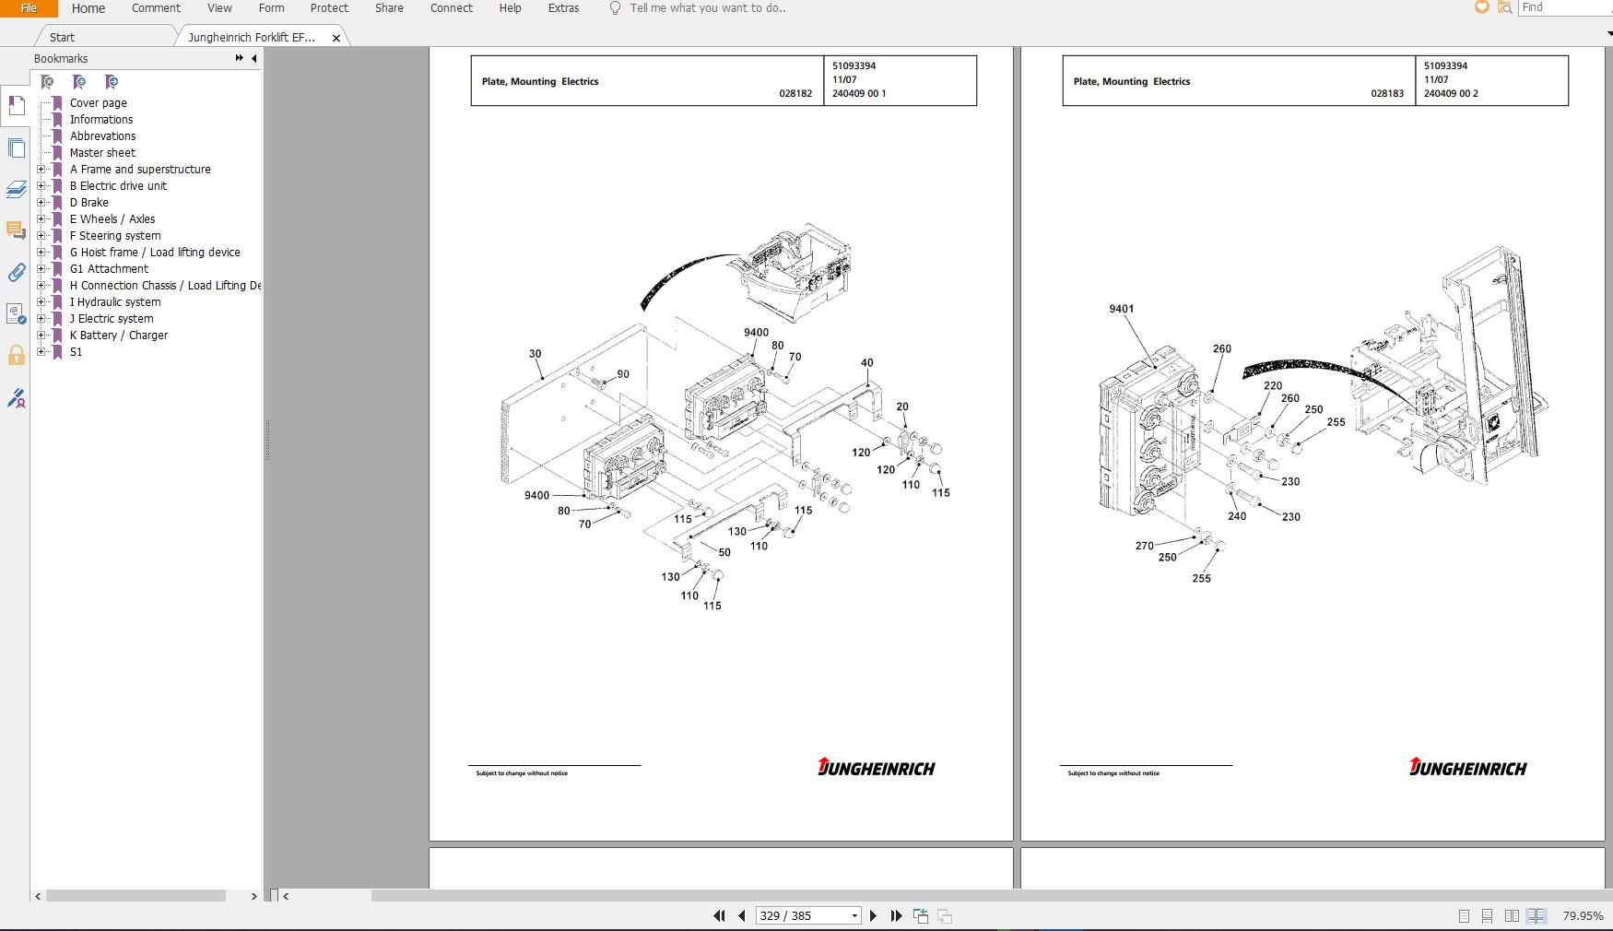Switch to continuous page view mode

coord(1487,916)
